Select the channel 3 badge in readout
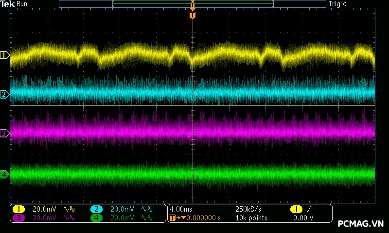This screenshot has height=233, width=389. coord(18,218)
